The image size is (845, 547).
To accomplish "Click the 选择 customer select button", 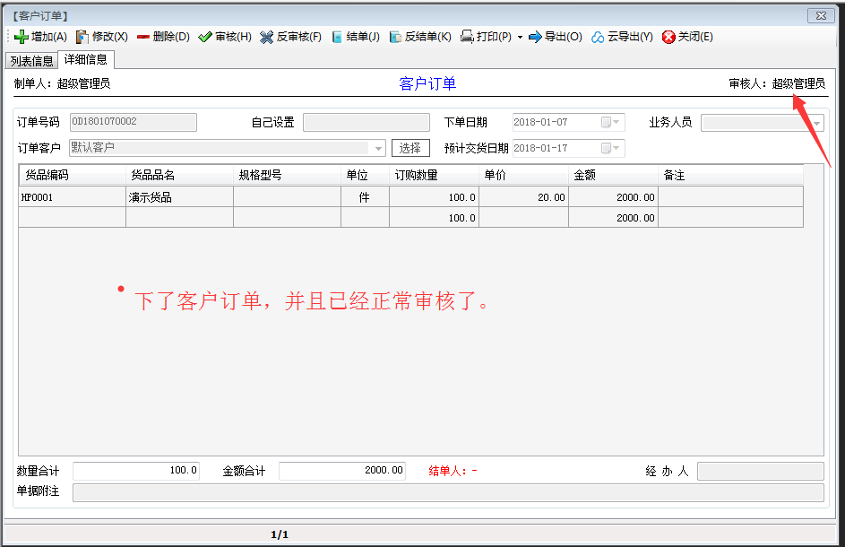I will point(410,147).
